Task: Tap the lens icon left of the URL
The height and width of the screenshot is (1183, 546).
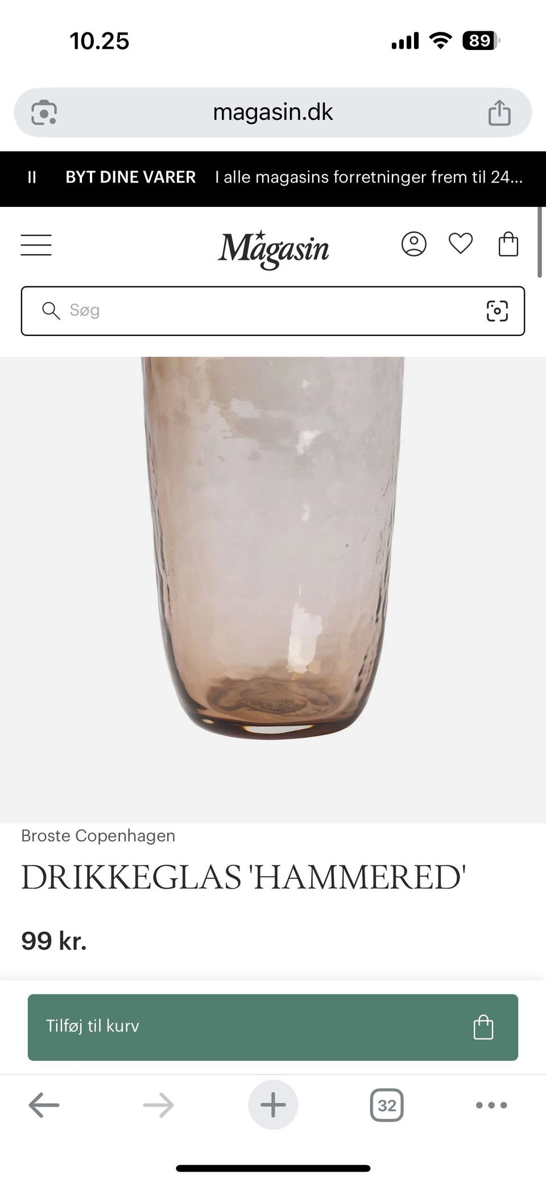Action: (x=44, y=112)
